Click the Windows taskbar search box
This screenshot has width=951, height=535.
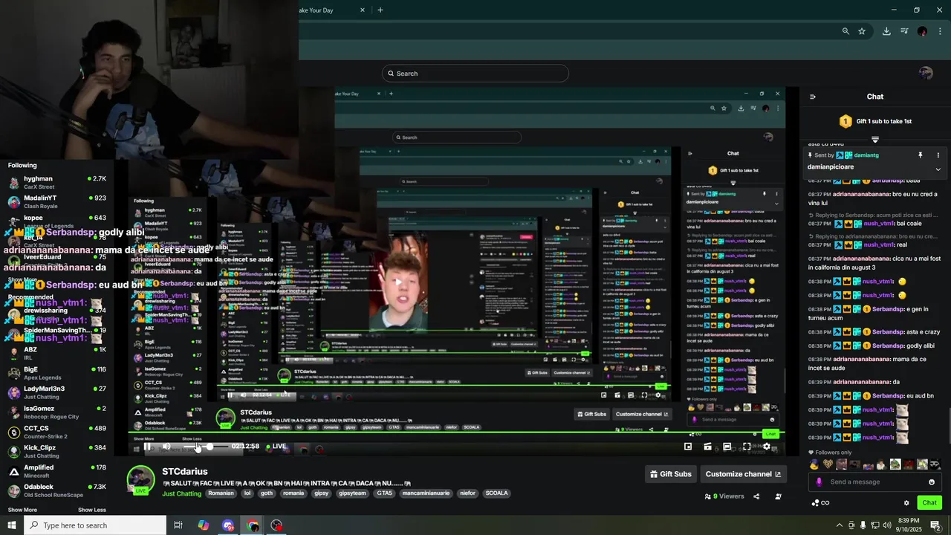pos(95,525)
